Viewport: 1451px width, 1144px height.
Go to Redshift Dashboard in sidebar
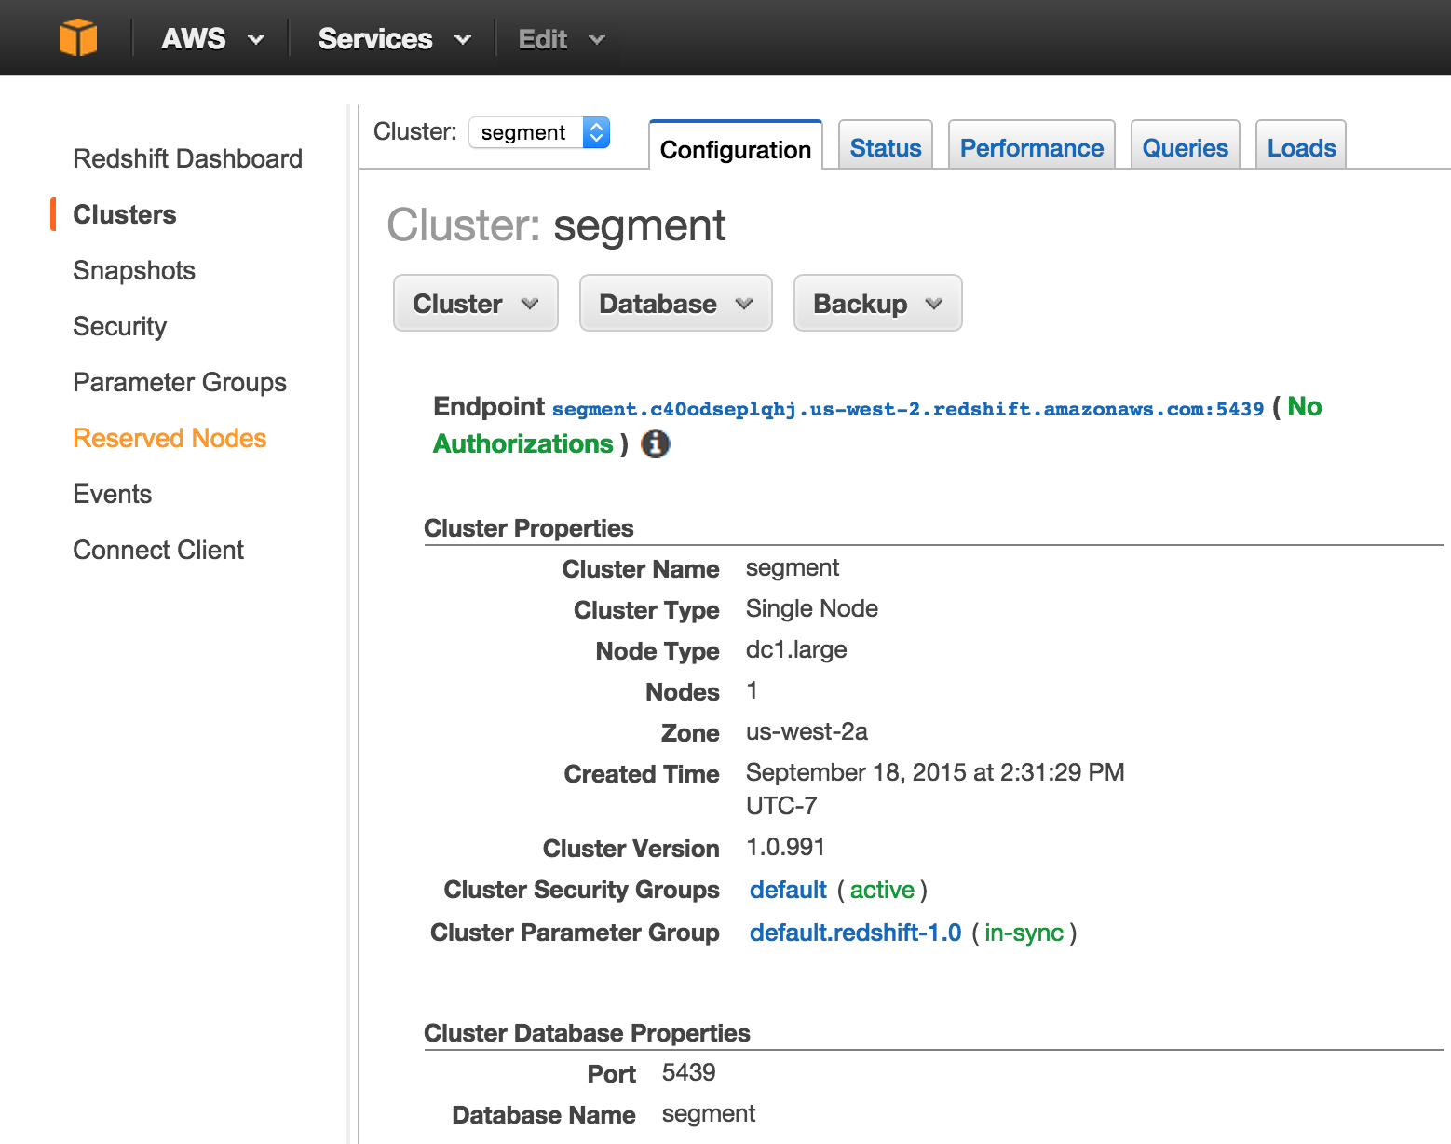[188, 158]
